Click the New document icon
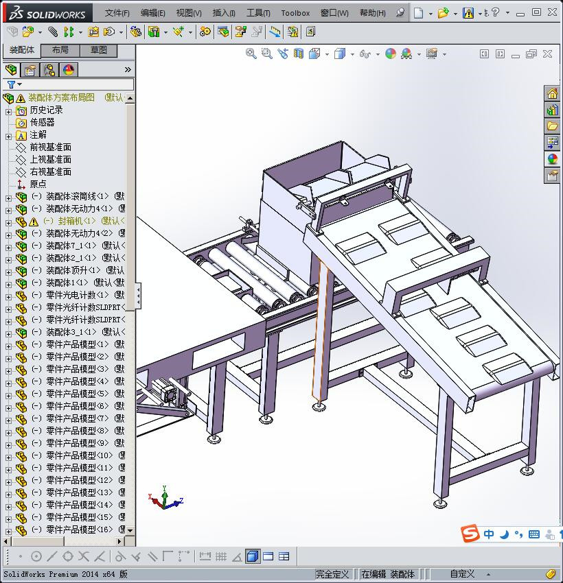The width and height of the screenshot is (563, 583). [419, 13]
